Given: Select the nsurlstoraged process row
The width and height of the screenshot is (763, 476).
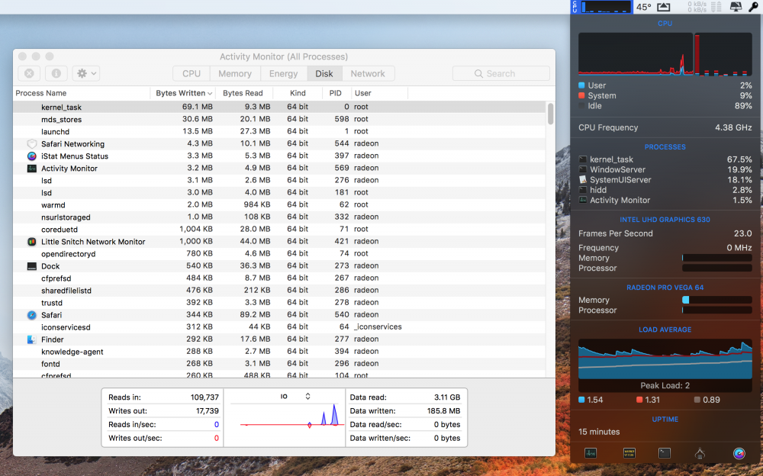Looking at the screenshot, I should point(280,217).
